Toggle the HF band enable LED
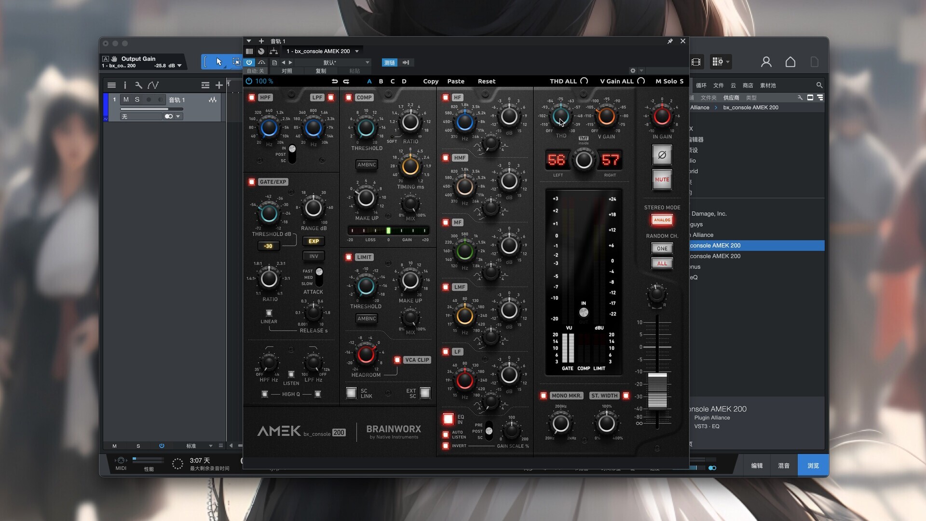Screen dimensions: 926x521 [446, 97]
